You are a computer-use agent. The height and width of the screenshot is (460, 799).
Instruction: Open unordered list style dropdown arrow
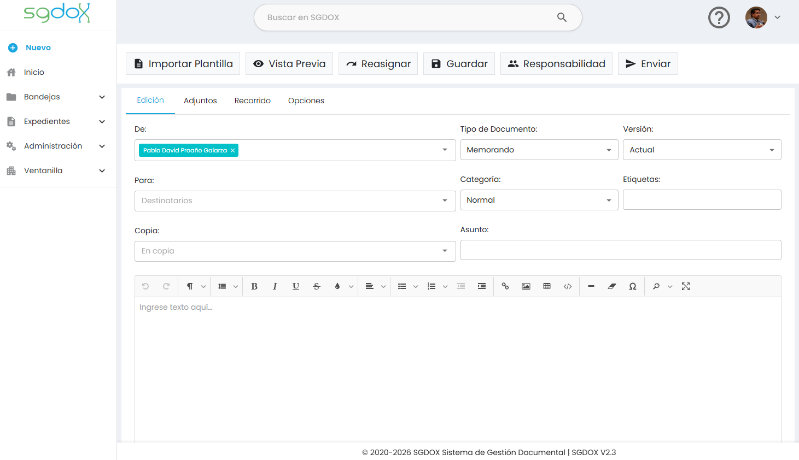click(x=416, y=286)
